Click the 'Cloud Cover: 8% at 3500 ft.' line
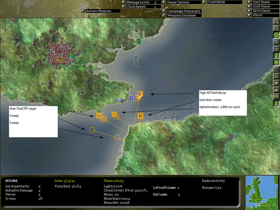 126,190
